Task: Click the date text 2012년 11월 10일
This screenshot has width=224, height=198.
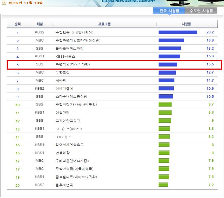Action: pos(26,3)
